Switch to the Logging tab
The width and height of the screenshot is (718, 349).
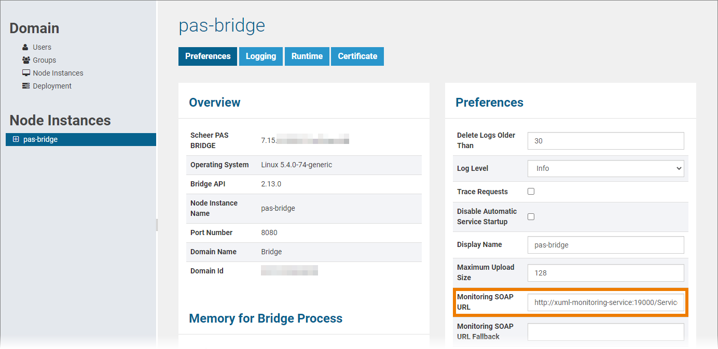click(260, 56)
